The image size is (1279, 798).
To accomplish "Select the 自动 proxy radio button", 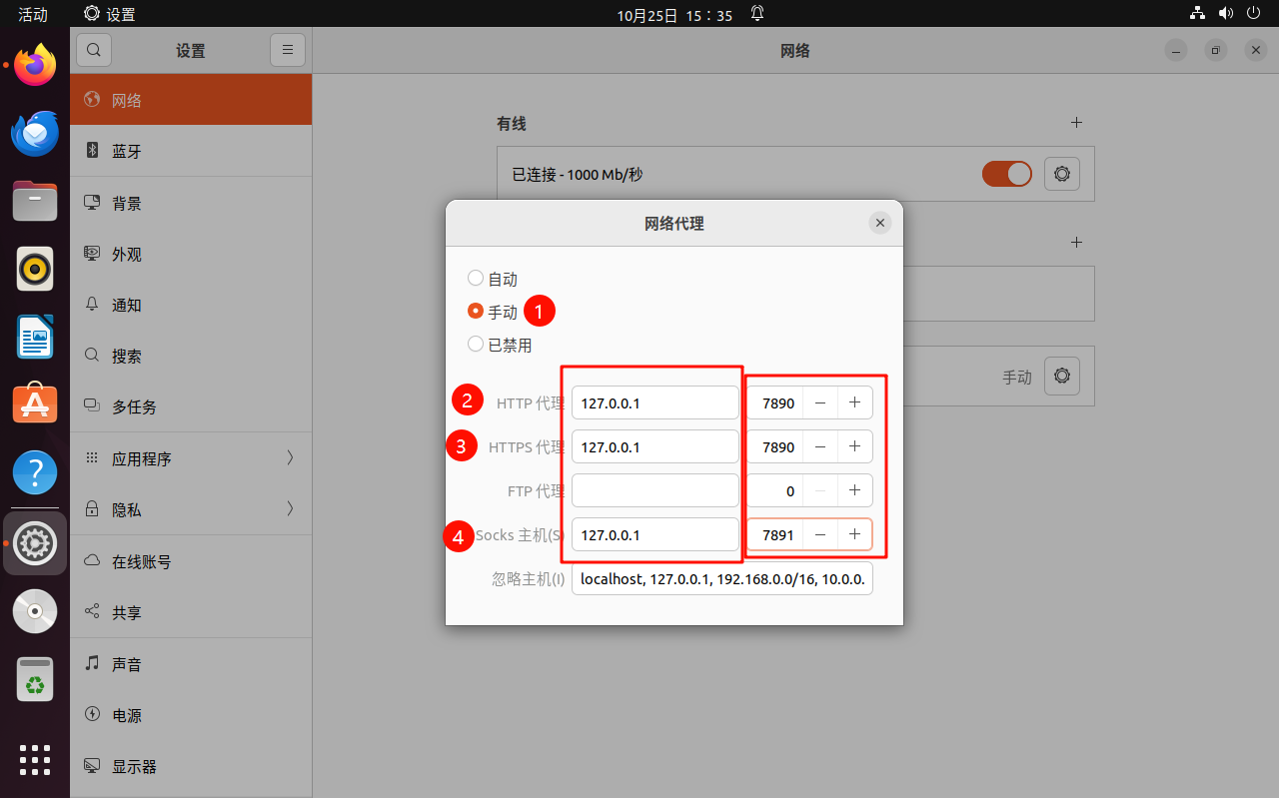I will click(x=476, y=279).
